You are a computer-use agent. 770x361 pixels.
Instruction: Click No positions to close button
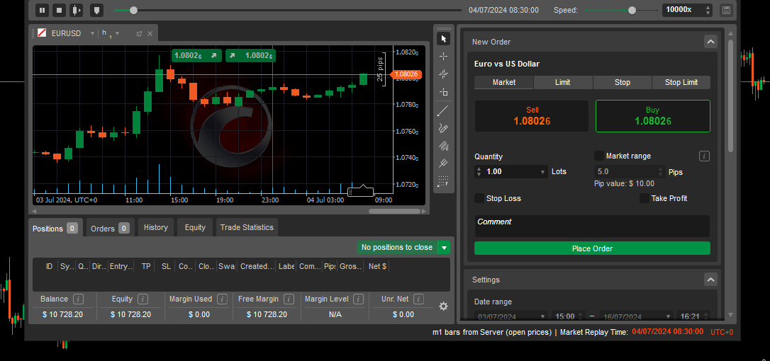click(397, 248)
